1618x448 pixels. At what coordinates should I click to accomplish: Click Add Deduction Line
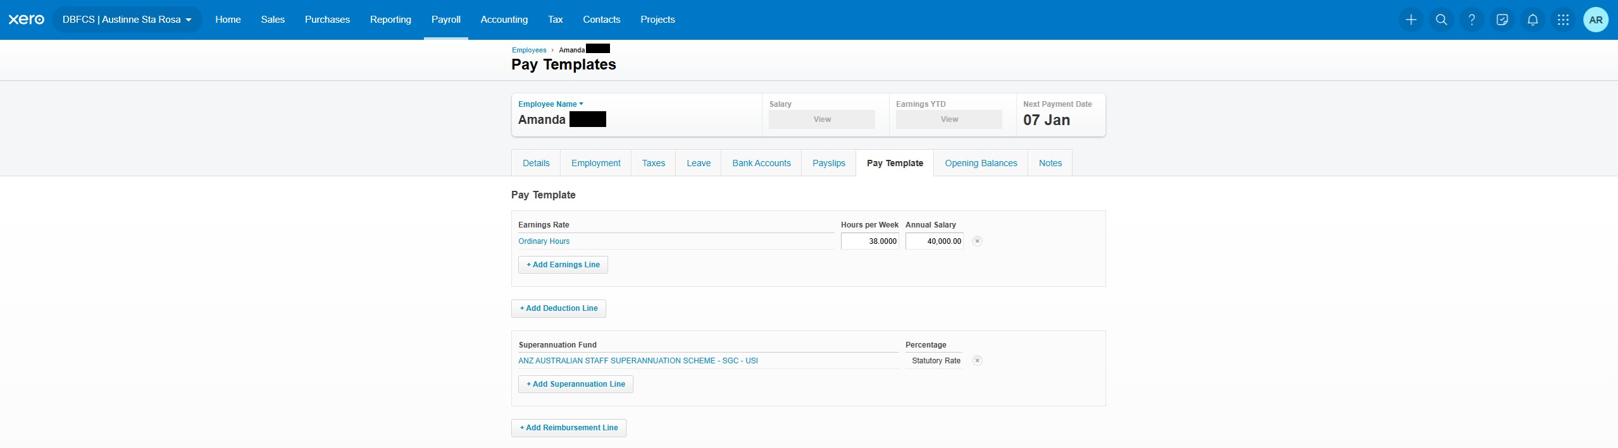559,308
